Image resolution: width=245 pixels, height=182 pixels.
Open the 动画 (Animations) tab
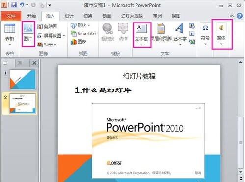pyautogui.click(x=107, y=16)
